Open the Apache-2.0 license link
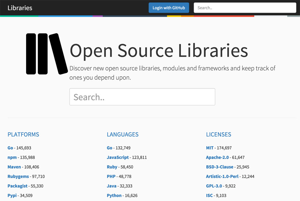This screenshot has width=300, height=201. 217,157
